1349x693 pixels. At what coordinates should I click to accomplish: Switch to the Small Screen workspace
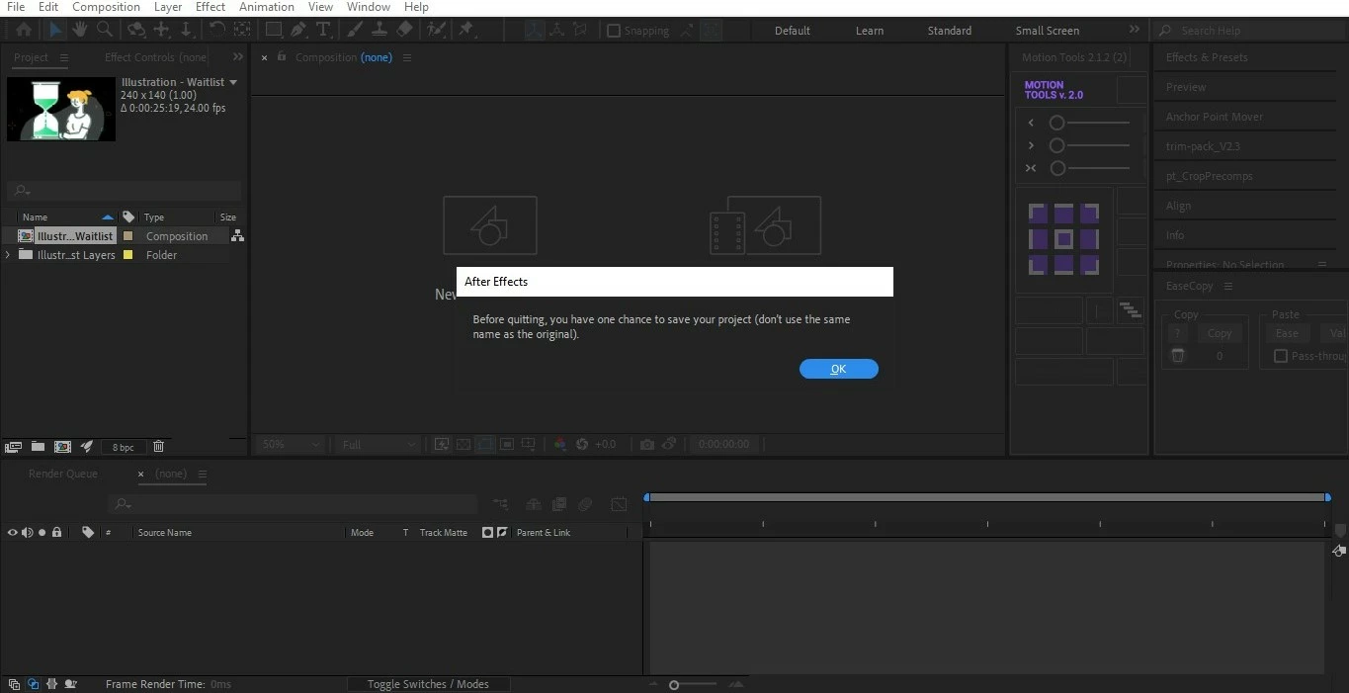coord(1048,31)
